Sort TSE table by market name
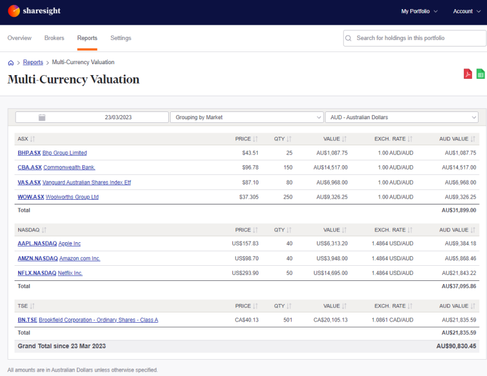 click(x=32, y=306)
